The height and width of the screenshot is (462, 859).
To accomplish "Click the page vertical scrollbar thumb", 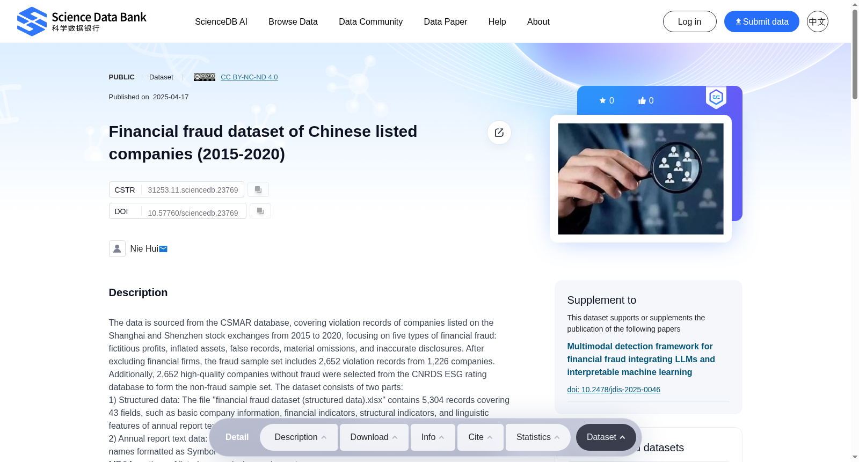I will [x=855, y=54].
